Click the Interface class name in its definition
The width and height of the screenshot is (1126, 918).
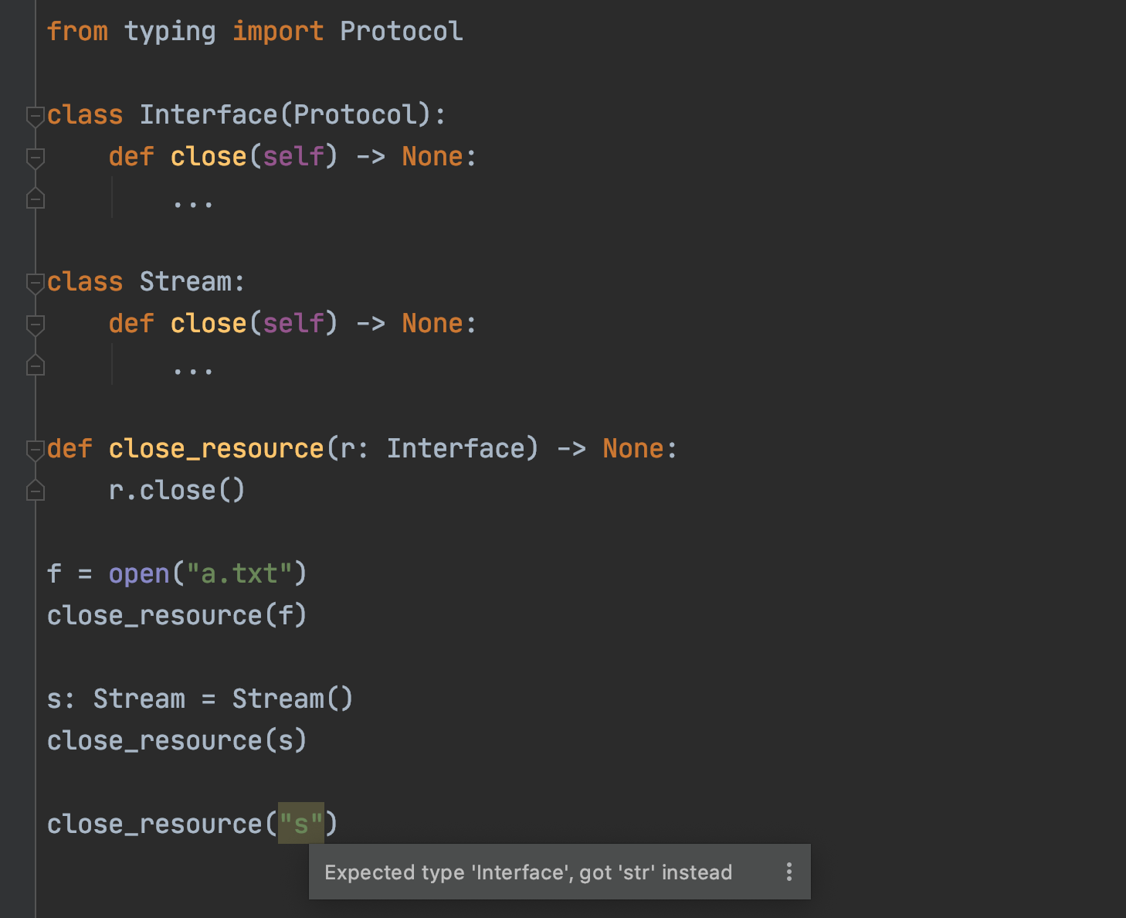point(208,115)
